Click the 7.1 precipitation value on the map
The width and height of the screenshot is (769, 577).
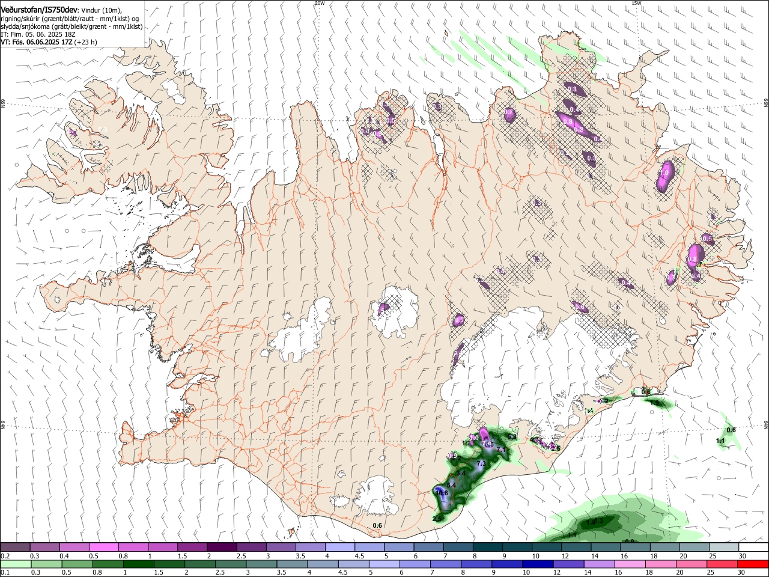point(502,450)
